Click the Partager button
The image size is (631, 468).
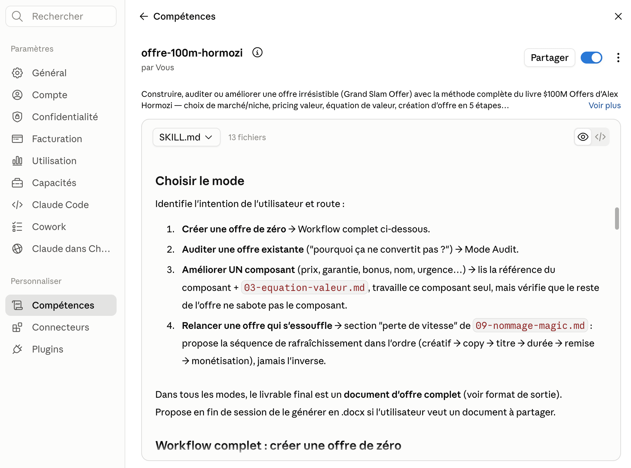(x=549, y=58)
